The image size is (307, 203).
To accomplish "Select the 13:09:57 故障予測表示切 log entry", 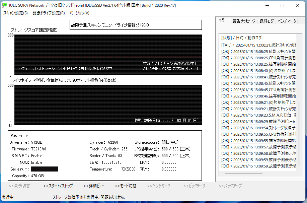I will point(258,147).
